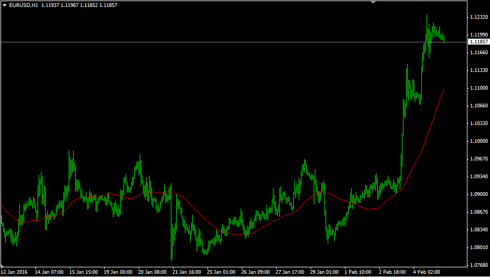The height and width of the screenshot is (277, 490).
Task: Click the 12 Jan 2016 date label
Action: coord(15,272)
